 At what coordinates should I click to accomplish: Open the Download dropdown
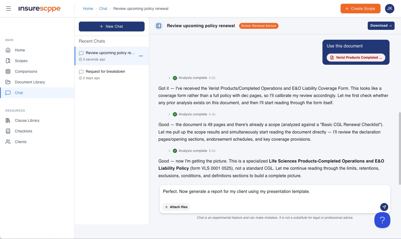pyautogui.click(x=381, y=26)
